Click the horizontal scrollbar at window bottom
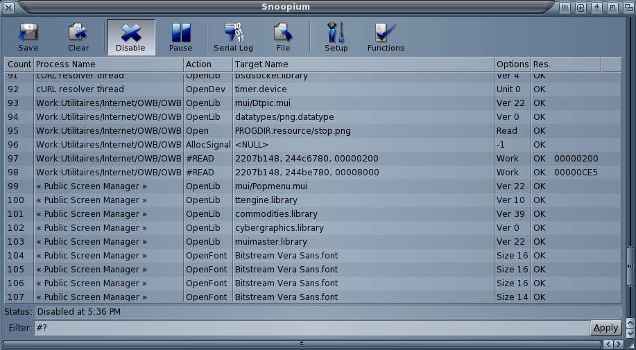The image size is (636, 350). coord(302,344)
